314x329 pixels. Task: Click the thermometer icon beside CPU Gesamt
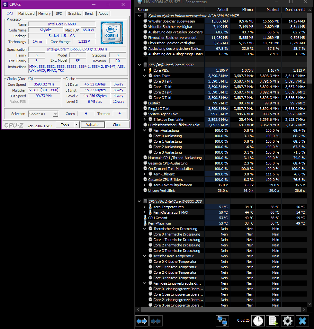click(145, 218)
